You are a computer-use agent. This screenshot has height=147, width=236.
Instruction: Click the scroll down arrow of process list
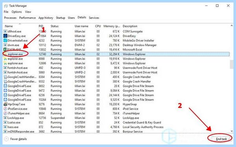(232, 131)
